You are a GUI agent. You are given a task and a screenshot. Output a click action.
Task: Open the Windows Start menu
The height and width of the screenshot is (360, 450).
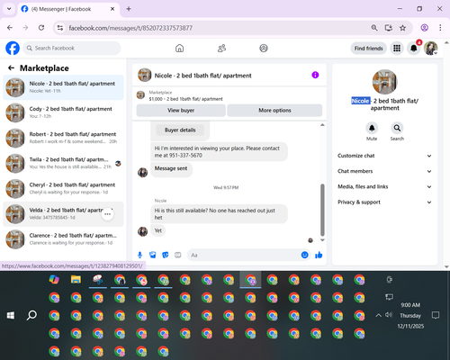[11, 315]
